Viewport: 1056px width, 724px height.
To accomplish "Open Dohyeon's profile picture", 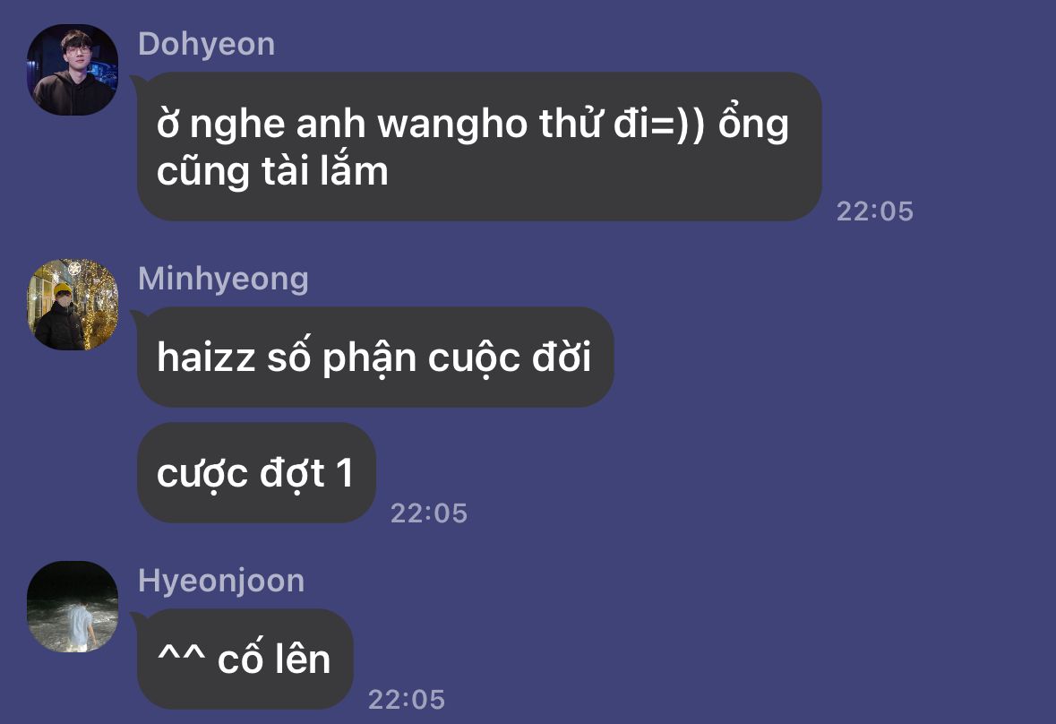I will tap(73, 70).
